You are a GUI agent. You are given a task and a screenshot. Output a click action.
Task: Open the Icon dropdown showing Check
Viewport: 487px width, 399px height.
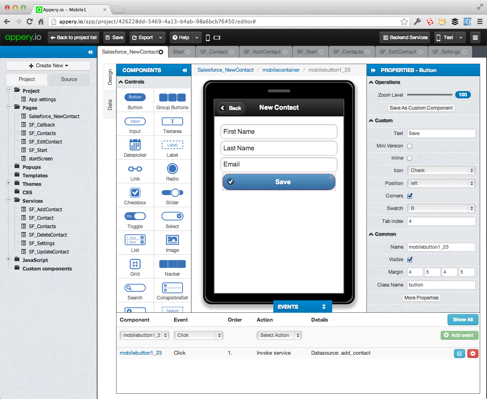[x=441, y=170]
